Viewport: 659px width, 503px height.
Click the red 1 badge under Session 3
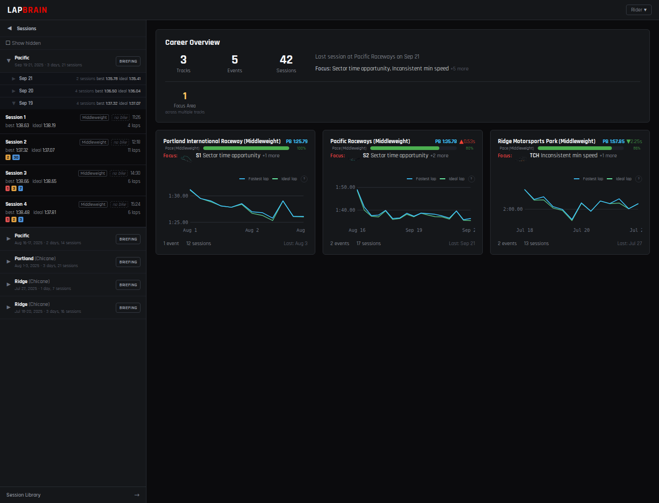8,188
